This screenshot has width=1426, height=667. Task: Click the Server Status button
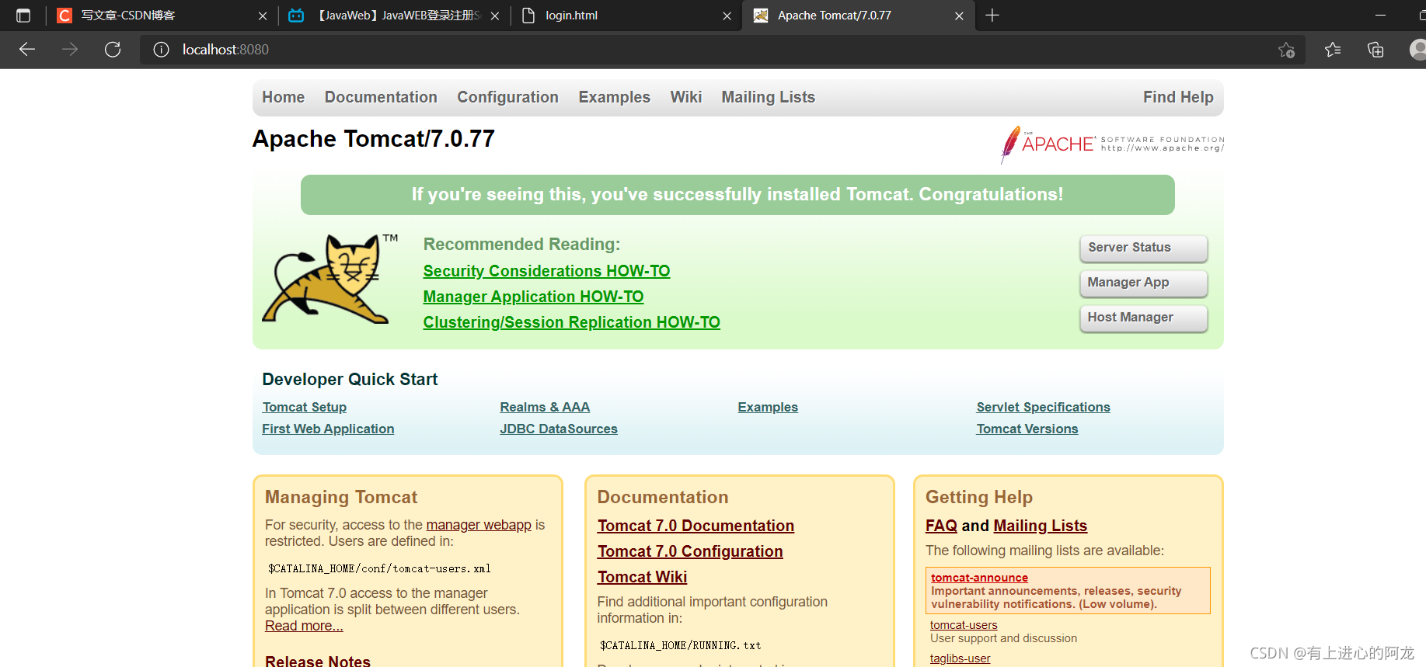(x=1143, y=248)
